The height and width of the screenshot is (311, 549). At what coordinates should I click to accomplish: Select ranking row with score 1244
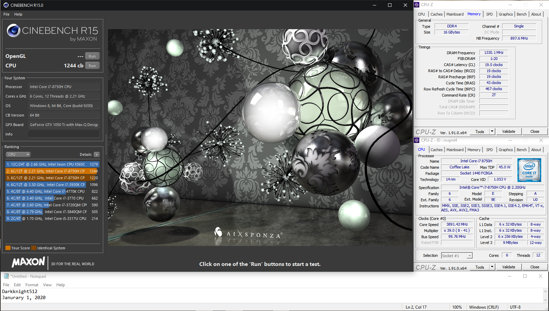52,171
